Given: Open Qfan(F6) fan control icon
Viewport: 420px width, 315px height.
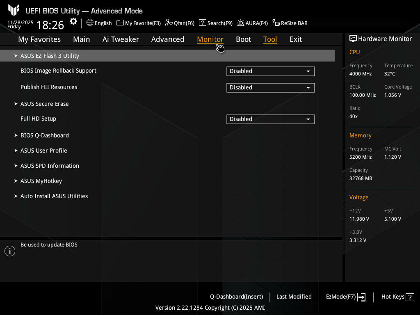Looking at the screenshot, I should [x=169, y=23].
